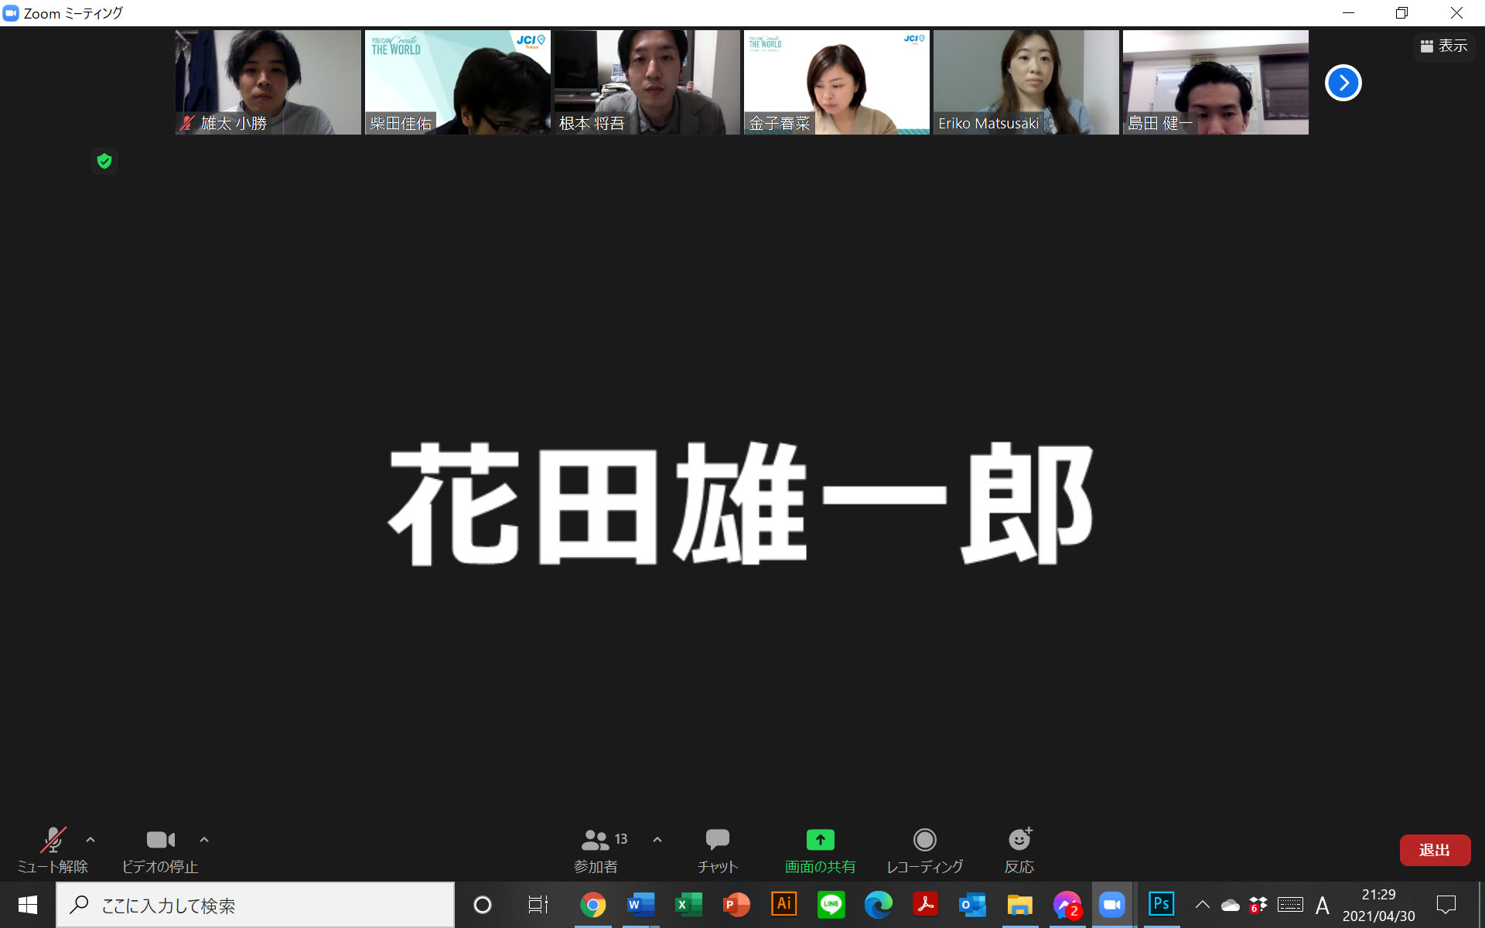The image size is (1485, 928).
Task: Expand video options arrow beside the camera
Action: coord(204,839)
